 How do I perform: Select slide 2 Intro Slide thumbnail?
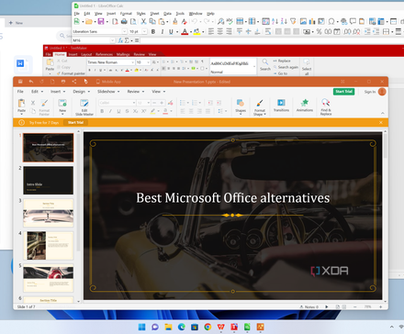[49, 181]
